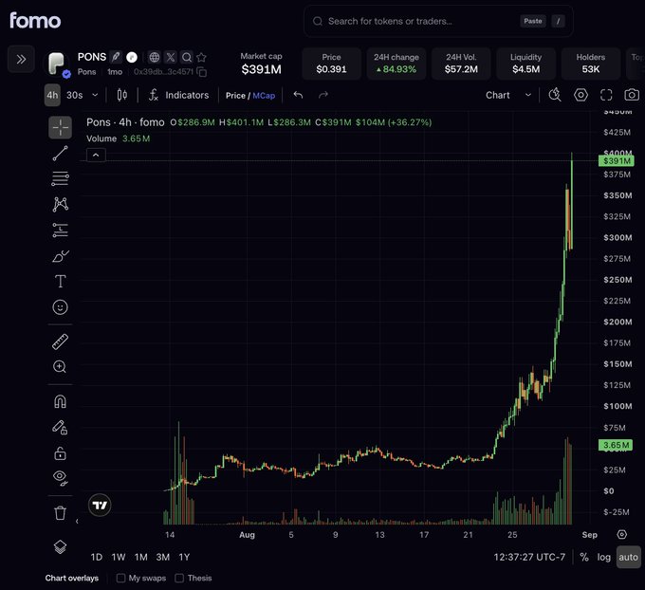Screen dimensions: 645x590
Task: Toggle stay in drawing mode
Action: coord(60,428)
